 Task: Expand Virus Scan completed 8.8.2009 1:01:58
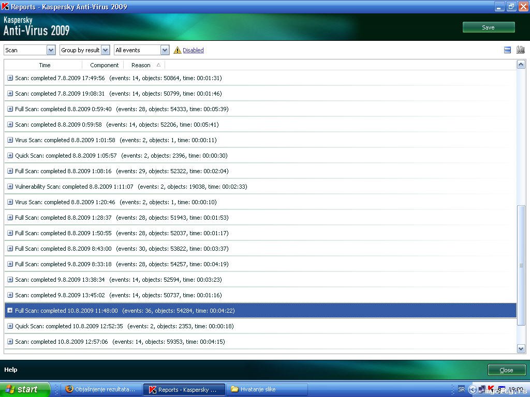click(x=10, y=140)
